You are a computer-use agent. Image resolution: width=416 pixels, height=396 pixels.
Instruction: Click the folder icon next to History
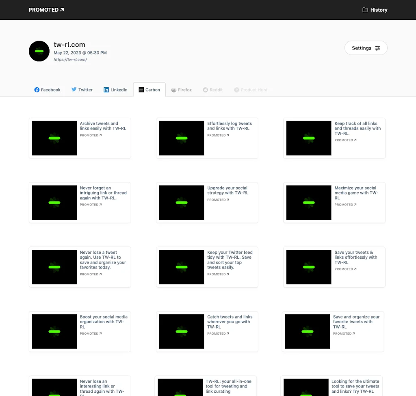[x=364, y=10]
